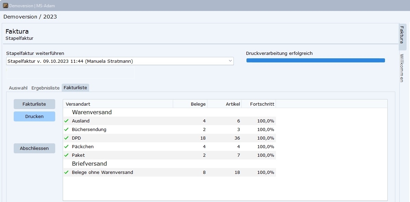Open the Willkommen side tab
This screenshot has width=410, height=202.
tap(402, 68)
